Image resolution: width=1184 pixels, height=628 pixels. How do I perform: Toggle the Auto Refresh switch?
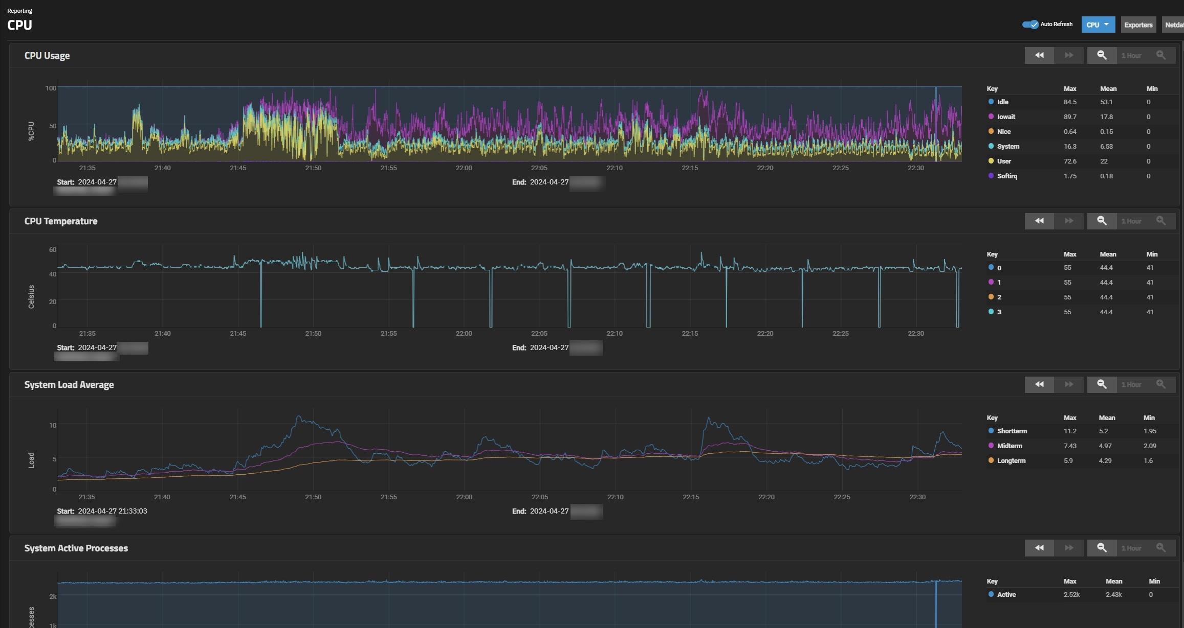click(1030, 25)
